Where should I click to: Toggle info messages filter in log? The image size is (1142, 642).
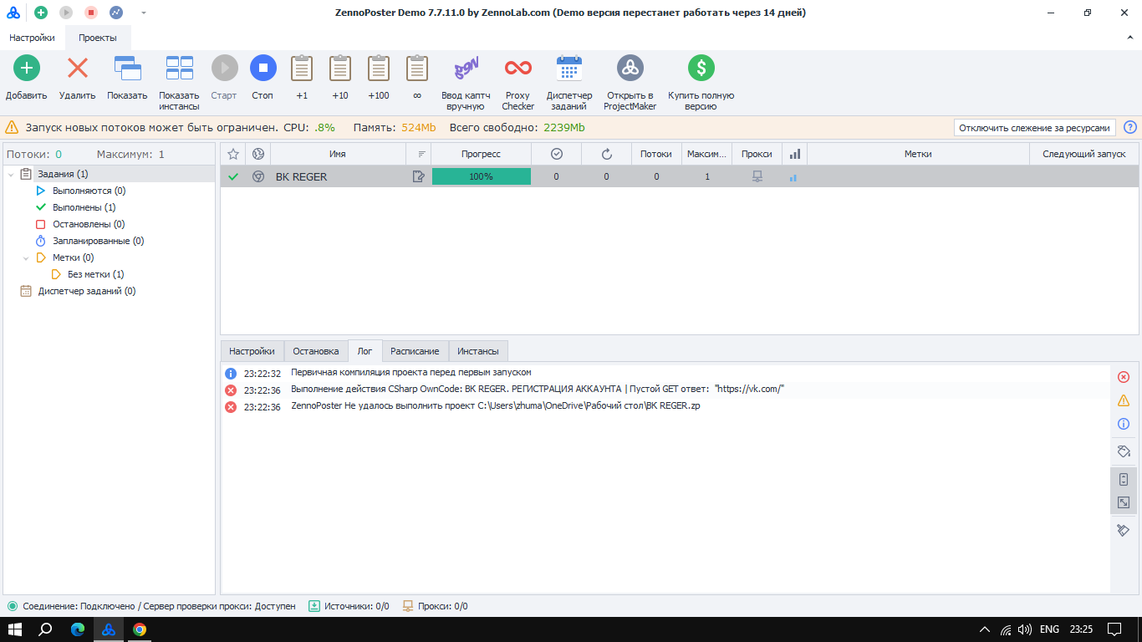(x=1124, y=424)
